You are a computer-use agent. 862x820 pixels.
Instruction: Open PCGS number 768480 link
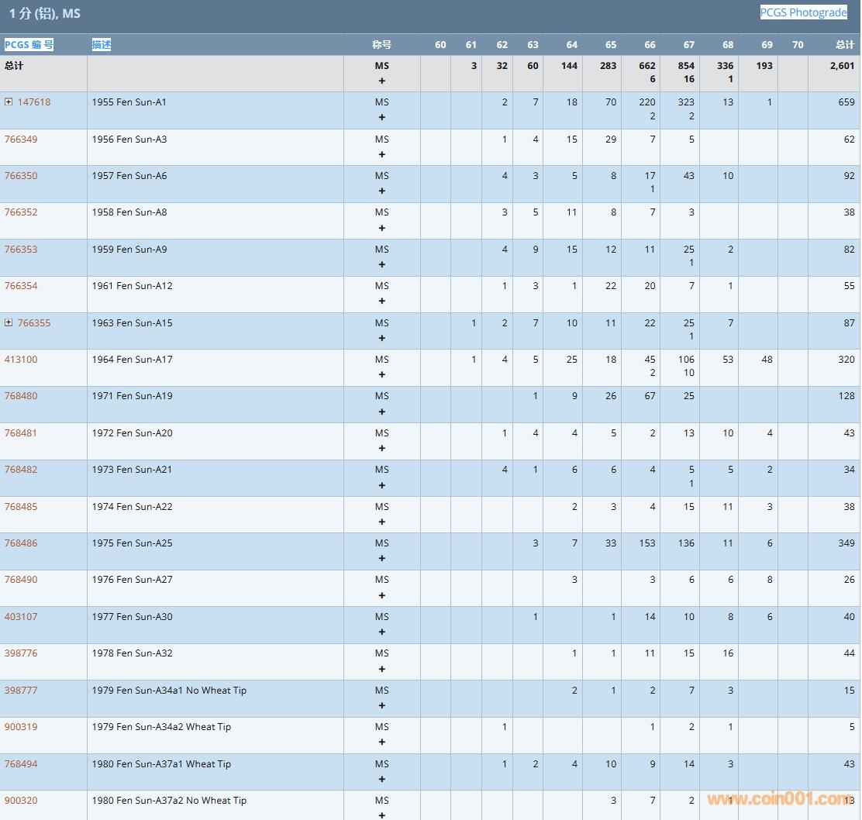(x=21, y=396)
